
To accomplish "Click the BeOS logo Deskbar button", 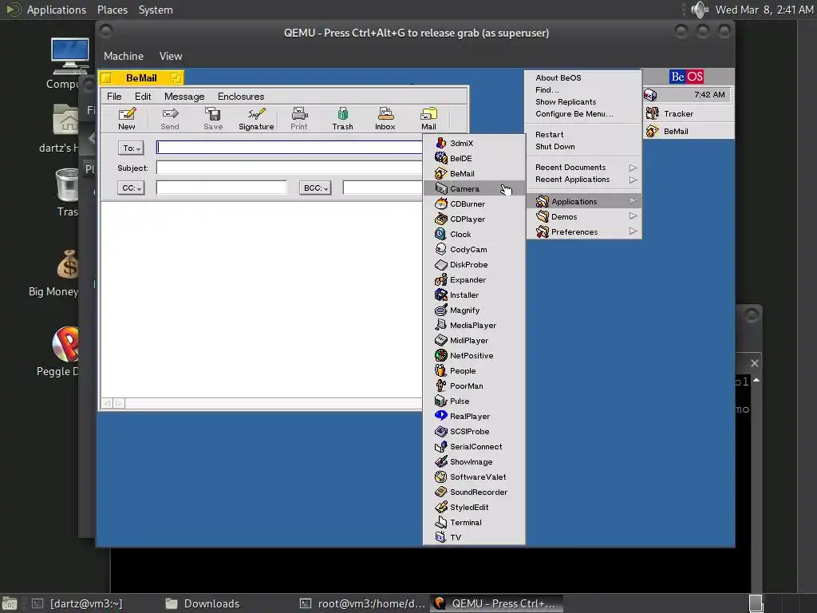I will point(686,77).
